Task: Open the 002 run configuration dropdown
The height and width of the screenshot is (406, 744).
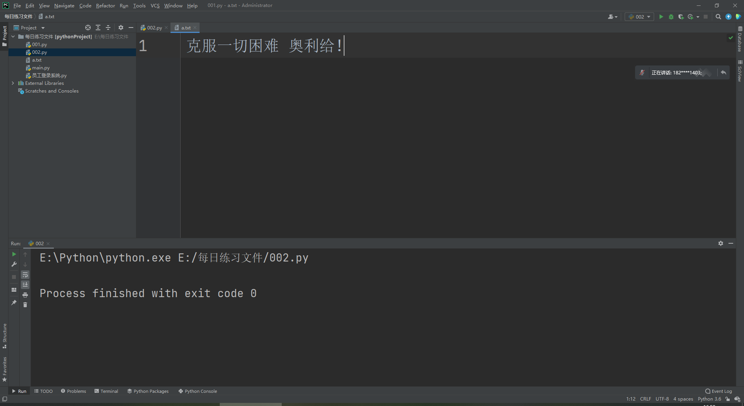Action: [x=640, y=17]
